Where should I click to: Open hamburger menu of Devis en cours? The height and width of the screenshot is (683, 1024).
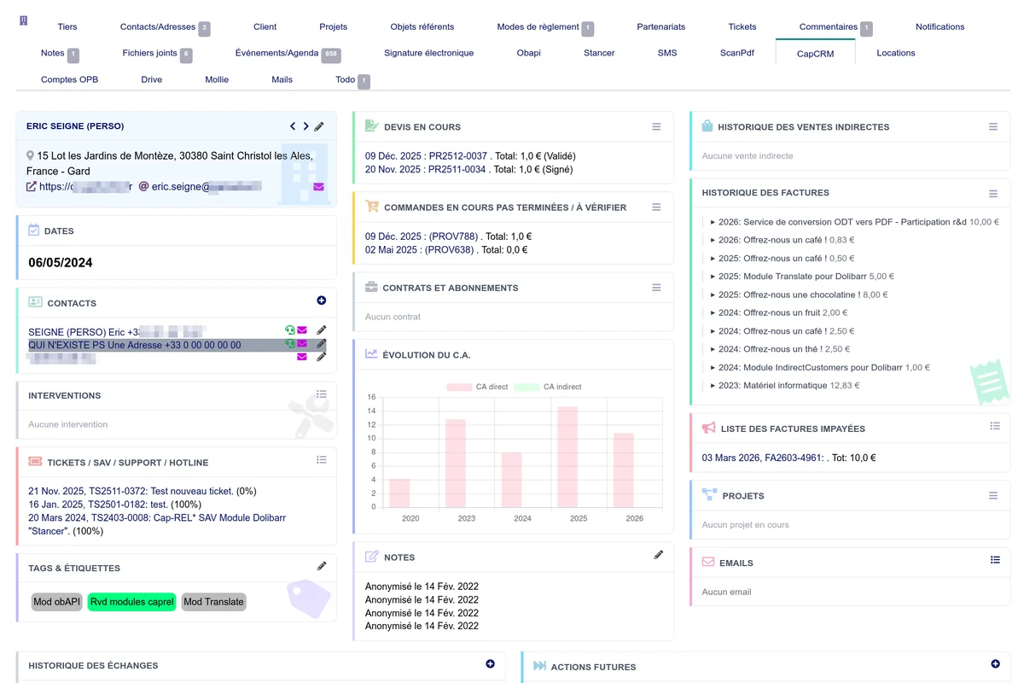tap(656, 126)
